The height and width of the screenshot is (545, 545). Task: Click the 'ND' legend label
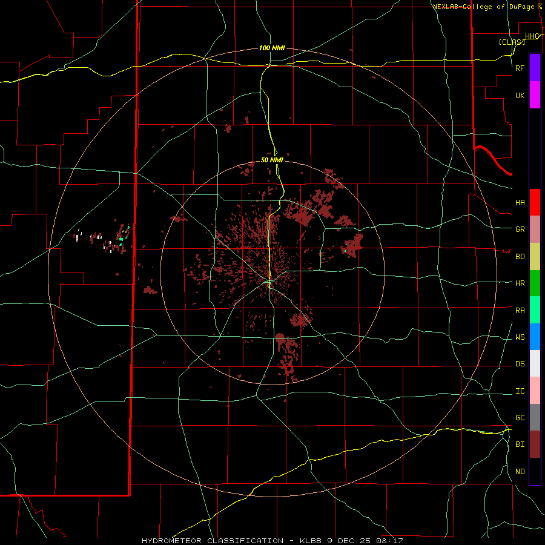[x=520, y=472]
